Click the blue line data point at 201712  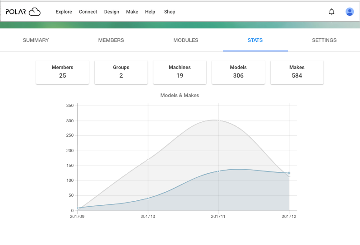pos(289,173)
